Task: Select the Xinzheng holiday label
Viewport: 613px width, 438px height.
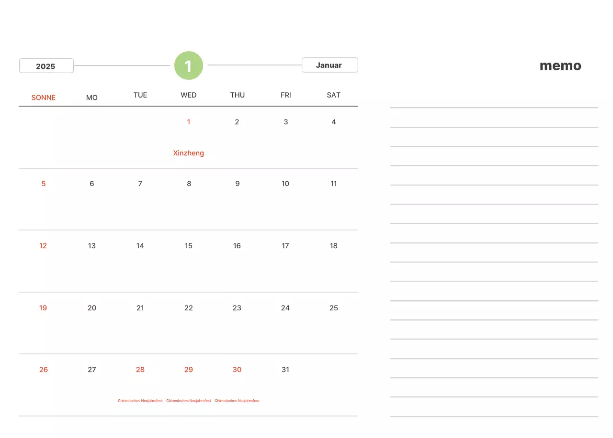Action: point(189,153)
